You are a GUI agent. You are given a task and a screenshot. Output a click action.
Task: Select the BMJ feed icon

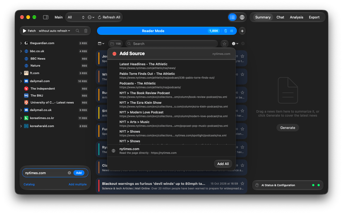coord(26,95)
